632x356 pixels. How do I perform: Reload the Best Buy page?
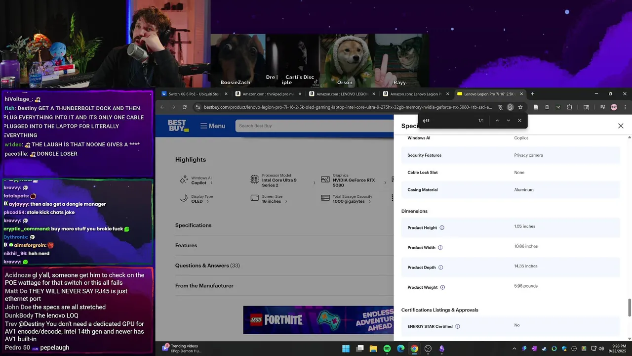click(x=185, y=107)
